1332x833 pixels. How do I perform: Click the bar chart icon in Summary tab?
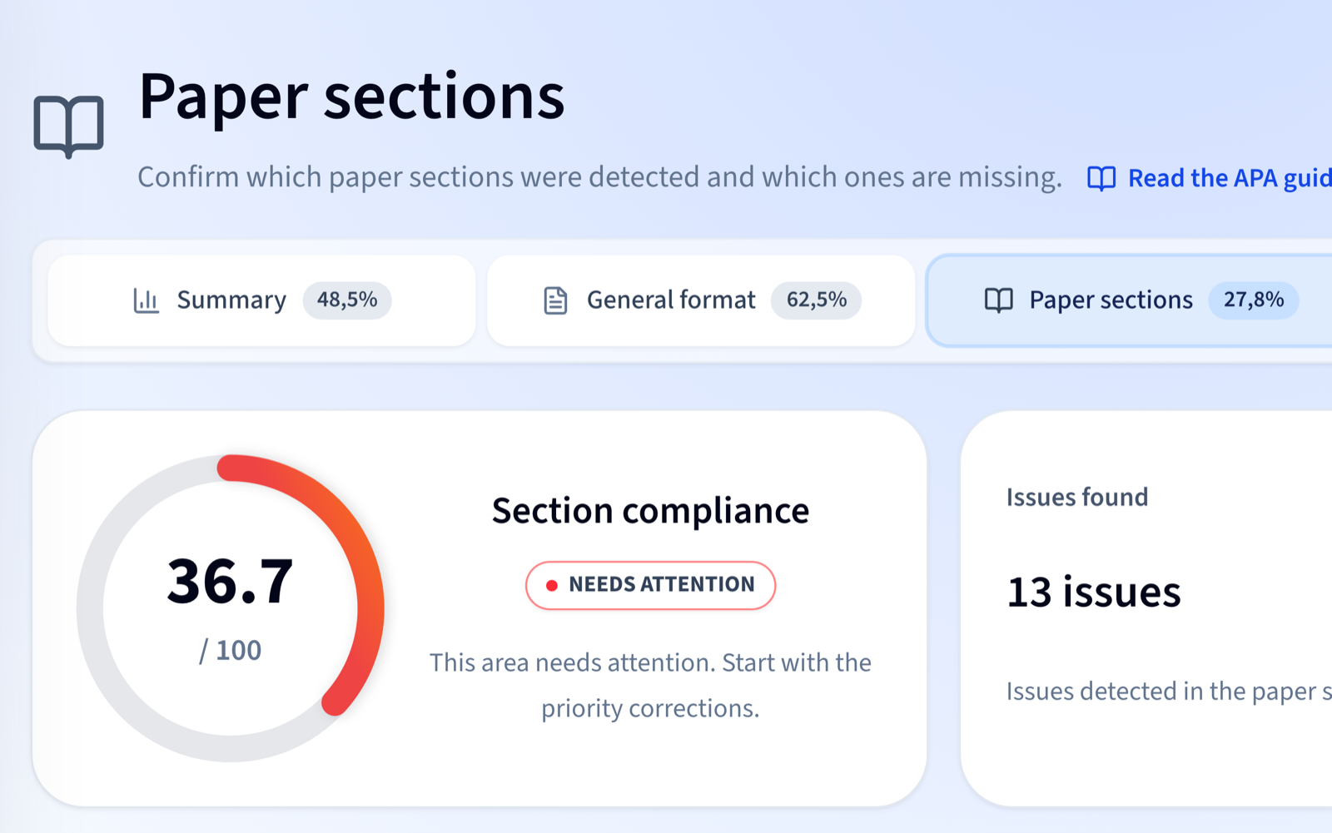[147, 300]
